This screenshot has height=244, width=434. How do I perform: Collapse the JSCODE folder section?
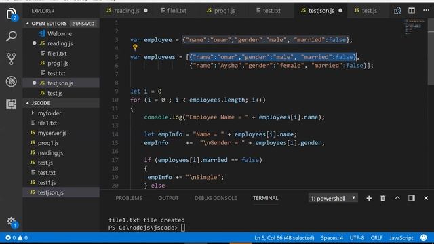click(x=27, y=103)
